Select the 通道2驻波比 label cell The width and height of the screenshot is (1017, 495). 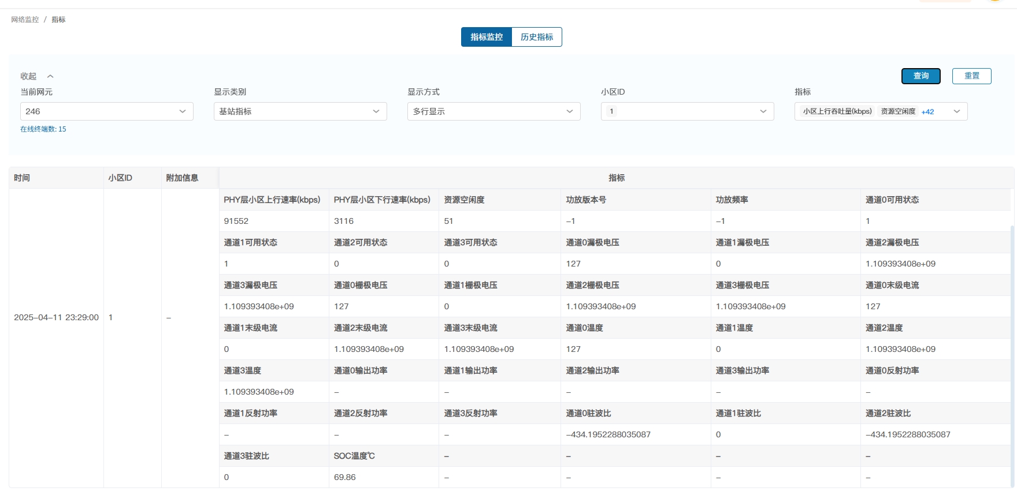tap(936, 413)
